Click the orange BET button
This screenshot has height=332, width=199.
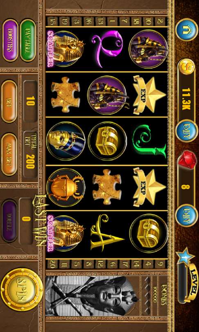(9, 101)
